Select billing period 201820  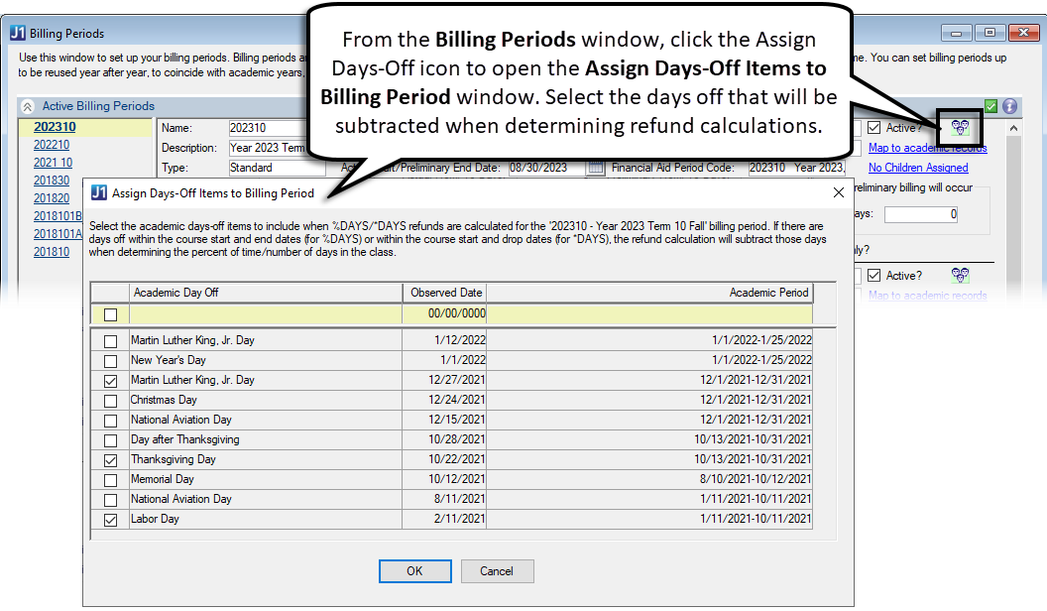click(x=52, y=198)
